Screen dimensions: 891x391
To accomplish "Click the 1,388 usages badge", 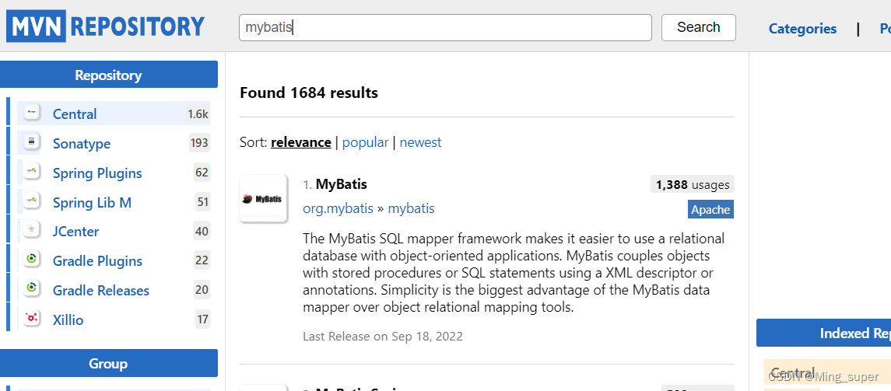I will pos(692,184).
